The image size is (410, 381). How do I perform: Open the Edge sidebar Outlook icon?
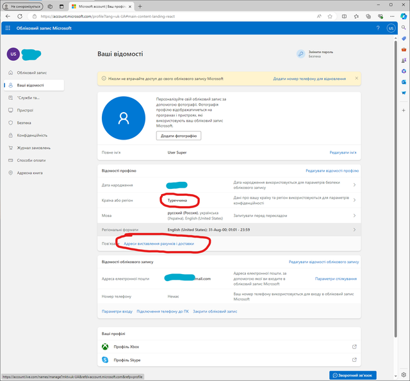[x=404, y=82]
